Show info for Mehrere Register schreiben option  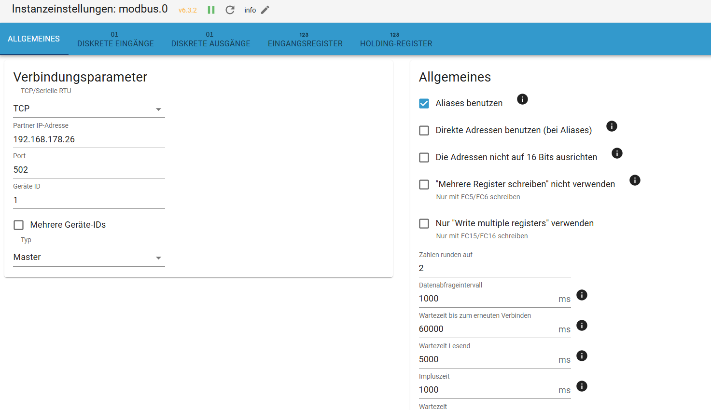(635, 180)
